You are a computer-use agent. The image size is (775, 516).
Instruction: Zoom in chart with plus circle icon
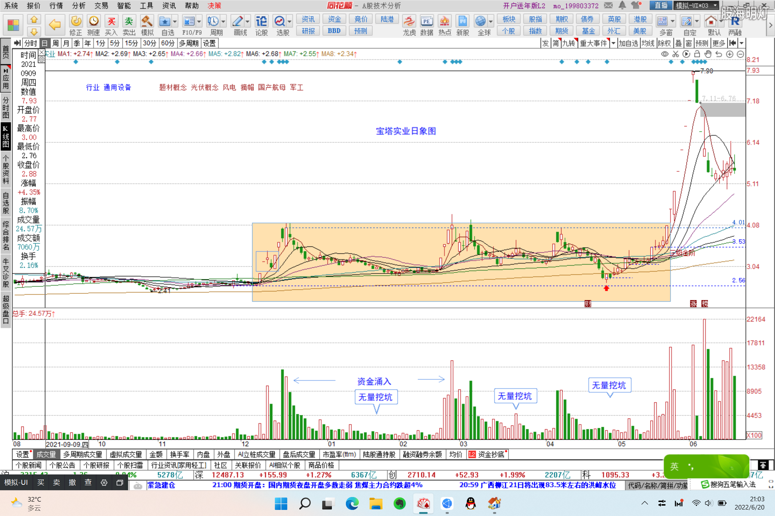(729, 54)
